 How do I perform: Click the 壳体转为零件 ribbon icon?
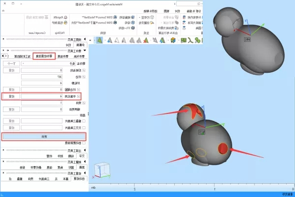(x=177, y=28)
